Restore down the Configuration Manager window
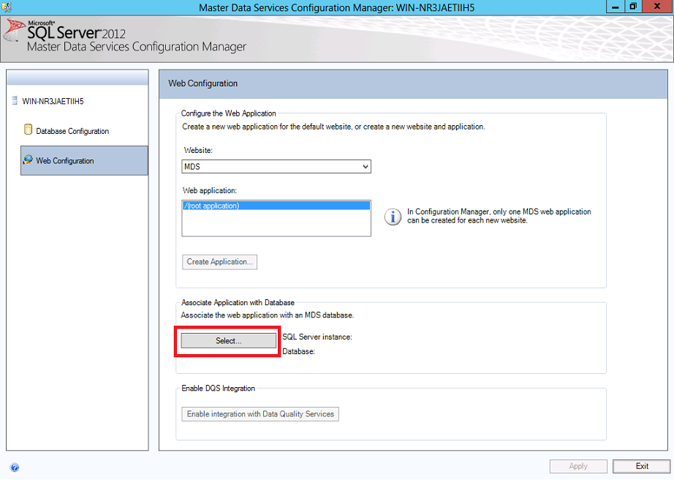Viewport: 674px width, 480px height. point(633,7)
